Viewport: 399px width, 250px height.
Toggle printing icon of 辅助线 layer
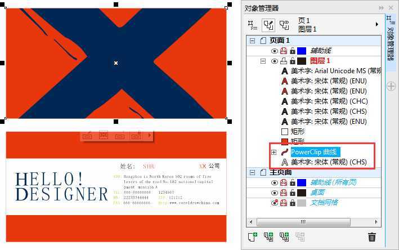[x=284, y=51]
